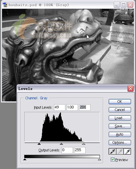Select the black point eyedropper

pyautogui.click(x=112, y=151)
